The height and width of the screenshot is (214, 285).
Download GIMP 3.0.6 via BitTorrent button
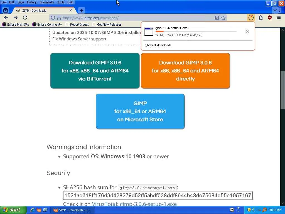pos(95,70)
